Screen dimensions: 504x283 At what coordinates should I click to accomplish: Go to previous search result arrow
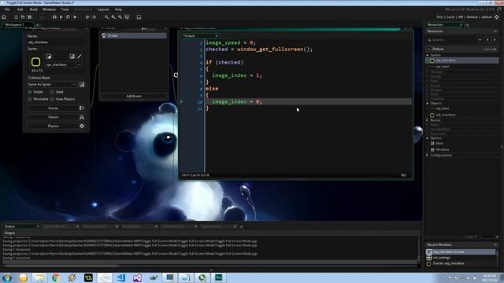pos(487,40)
